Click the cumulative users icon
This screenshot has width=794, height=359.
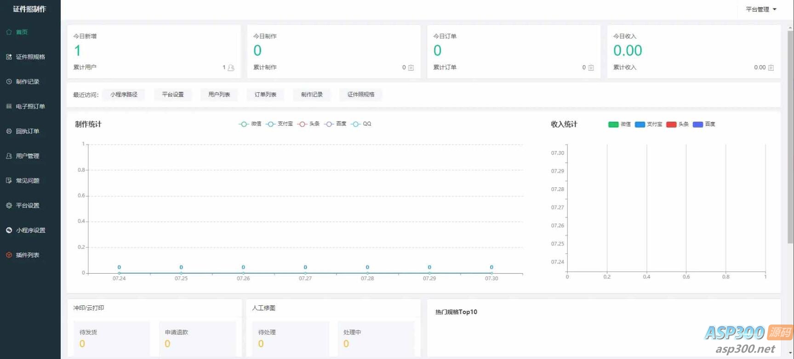(231, 68)
